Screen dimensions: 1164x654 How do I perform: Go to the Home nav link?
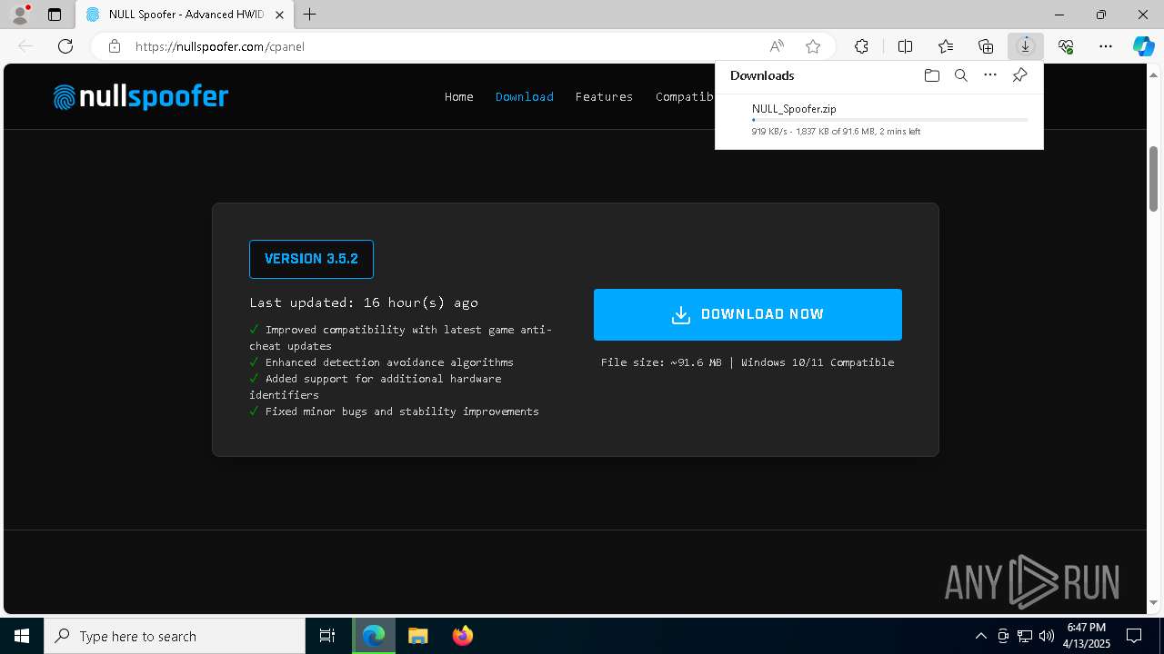click(458, 96)
